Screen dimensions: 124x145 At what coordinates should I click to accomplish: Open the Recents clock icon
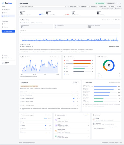click(x=3, y=27)
